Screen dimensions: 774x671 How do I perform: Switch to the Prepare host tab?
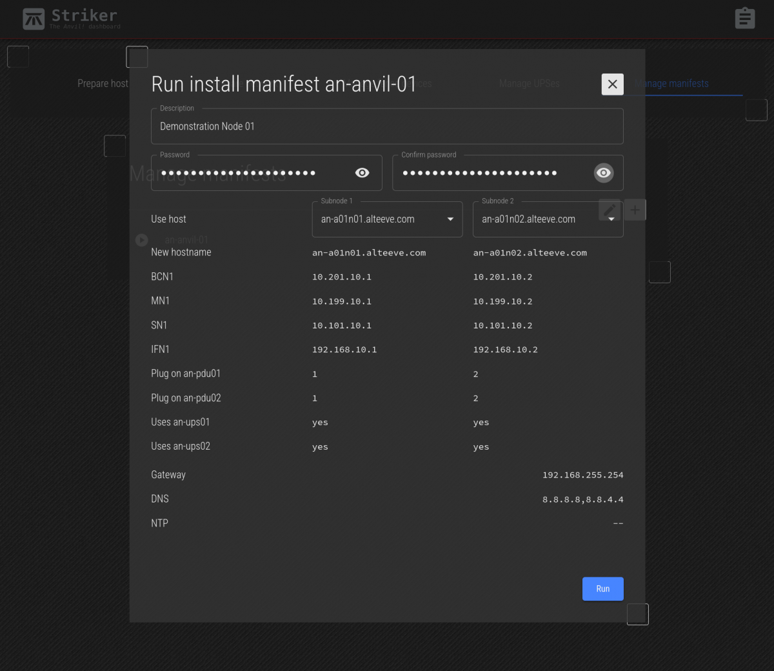[103, 84]
